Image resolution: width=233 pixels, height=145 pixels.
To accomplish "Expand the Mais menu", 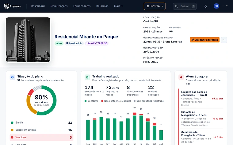I will point(118,6).
